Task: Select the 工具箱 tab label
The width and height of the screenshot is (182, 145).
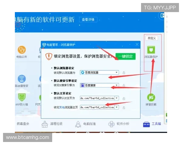Action: point(156,124)
